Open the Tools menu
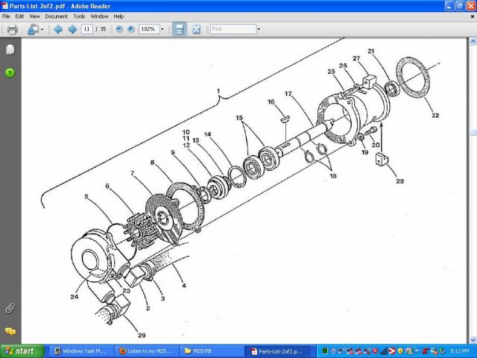 pos(79,16)
